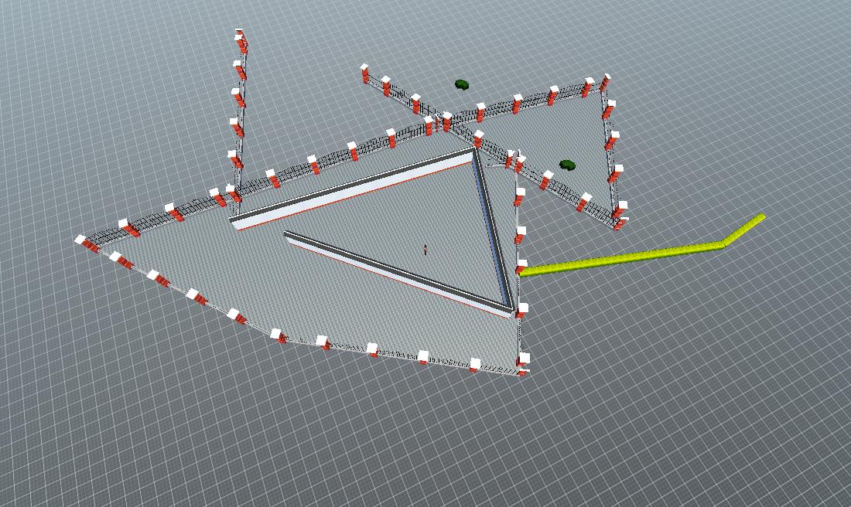The width and height of the screenshot is (851, 507).
Task: Select the tree inside the small fenced yard
Action: pyautogui.click(x=567, y=165)
